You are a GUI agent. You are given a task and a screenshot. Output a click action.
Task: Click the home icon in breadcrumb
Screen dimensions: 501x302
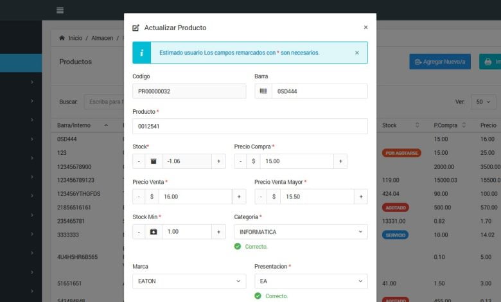tap(62, 38)
